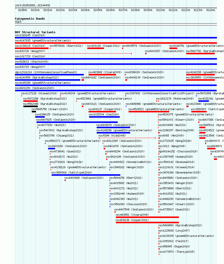224x264 pixels.
Task: Click nsv4496986 gnomAD variant label
Action: tap(154, 104)
